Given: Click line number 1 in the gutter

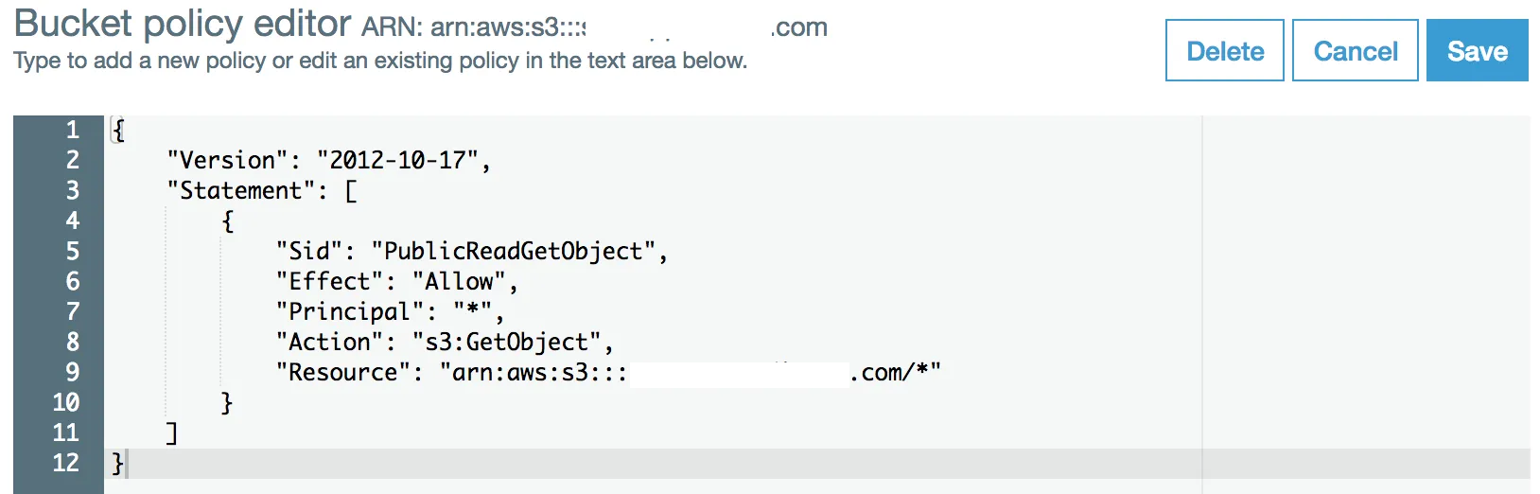Looking at the screenshot, I should (72, 130).
